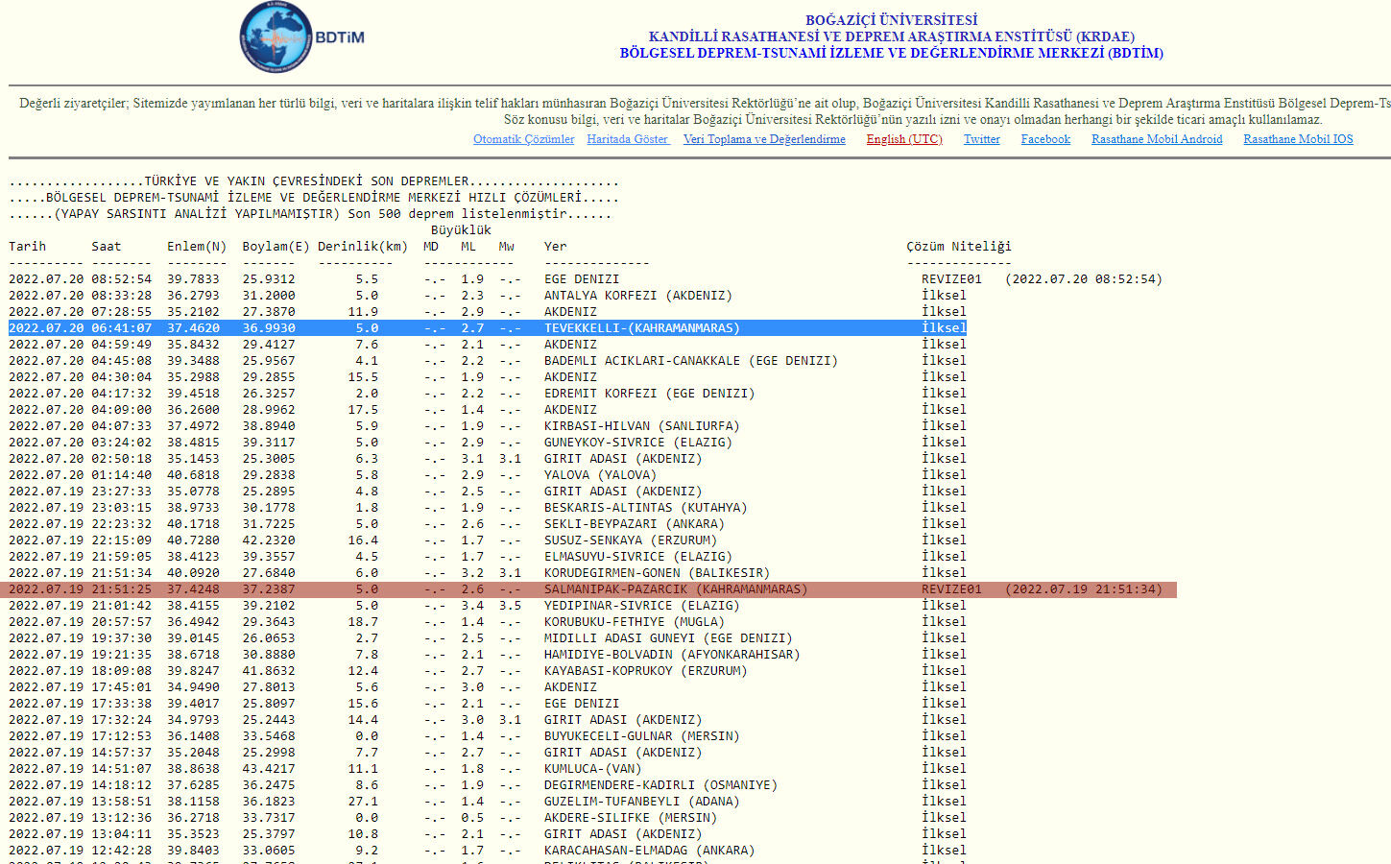Click the BÖLGESEL DEPREM-TSUNAMİ İZLEME heading line
1391x864 pixels.
click(892, 53)
